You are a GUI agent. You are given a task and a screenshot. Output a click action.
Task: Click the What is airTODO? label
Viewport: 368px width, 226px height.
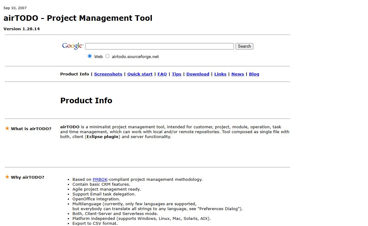point(31,129)
